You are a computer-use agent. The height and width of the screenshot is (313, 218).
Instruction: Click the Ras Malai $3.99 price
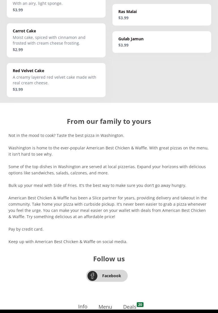(x=123, y=18)
